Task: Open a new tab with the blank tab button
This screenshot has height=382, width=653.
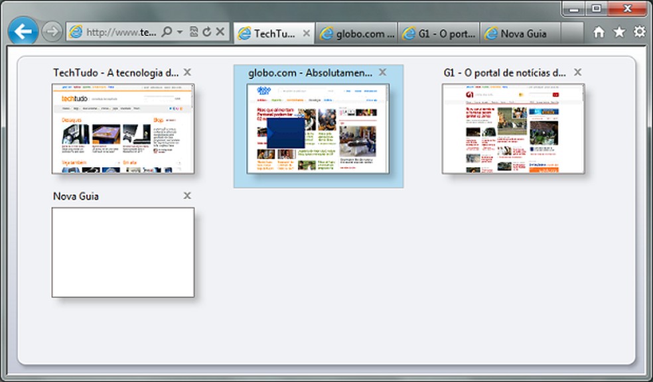Action: [572, 33]
